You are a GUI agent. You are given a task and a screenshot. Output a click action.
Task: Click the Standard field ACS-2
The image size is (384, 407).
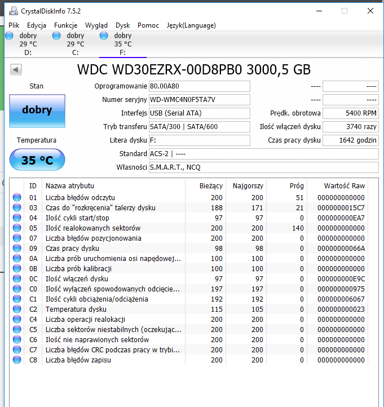(264, 154)
